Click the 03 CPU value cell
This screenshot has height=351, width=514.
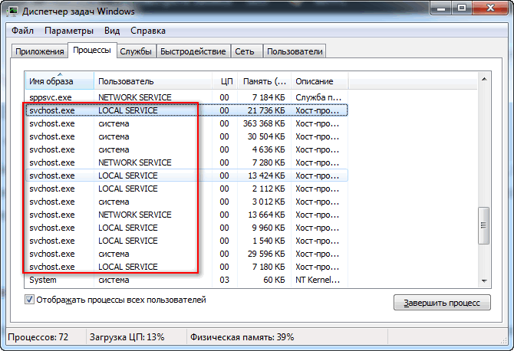point(224,280)
